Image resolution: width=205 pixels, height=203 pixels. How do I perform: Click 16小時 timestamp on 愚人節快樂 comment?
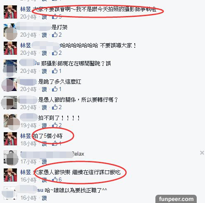pos(29,180)
